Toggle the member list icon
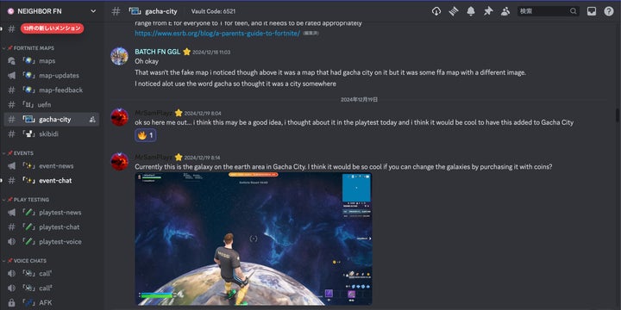Image resolution: width=621 pixels, height=310 pixels. pyautogui.click(x=505, y=11)
